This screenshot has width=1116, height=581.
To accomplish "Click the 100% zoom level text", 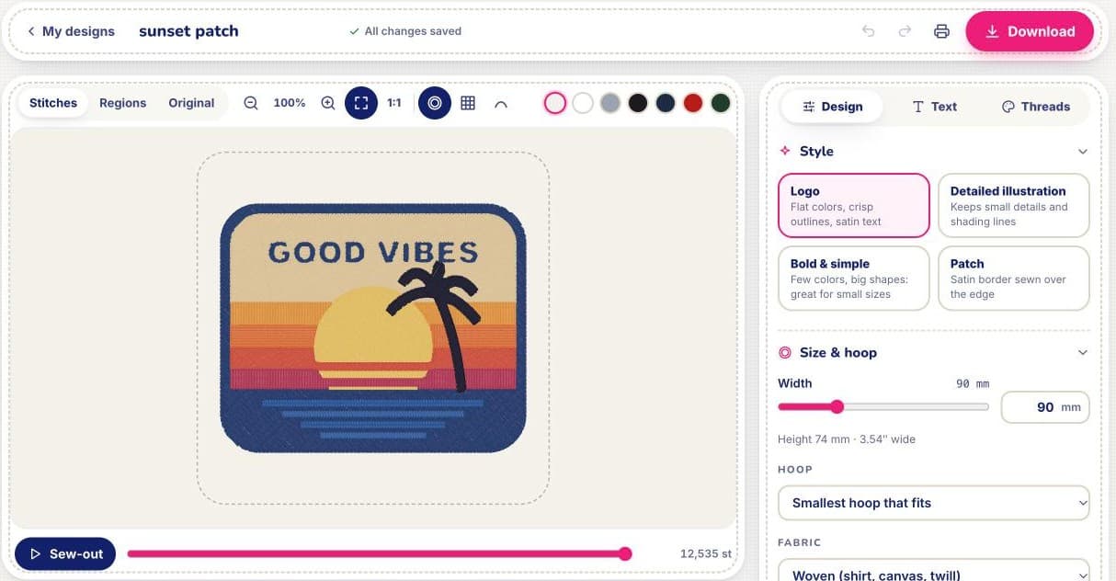I will point(290,103).
